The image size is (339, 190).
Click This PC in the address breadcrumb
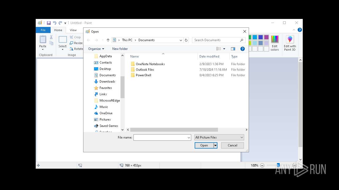127,40
